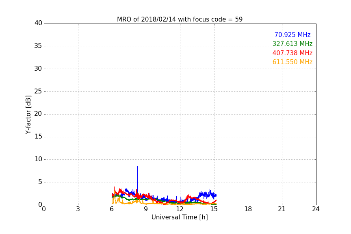The image size is (351, 234).
Task: Click the y-axis tick label 15
Action: click(x=38, y=136)
